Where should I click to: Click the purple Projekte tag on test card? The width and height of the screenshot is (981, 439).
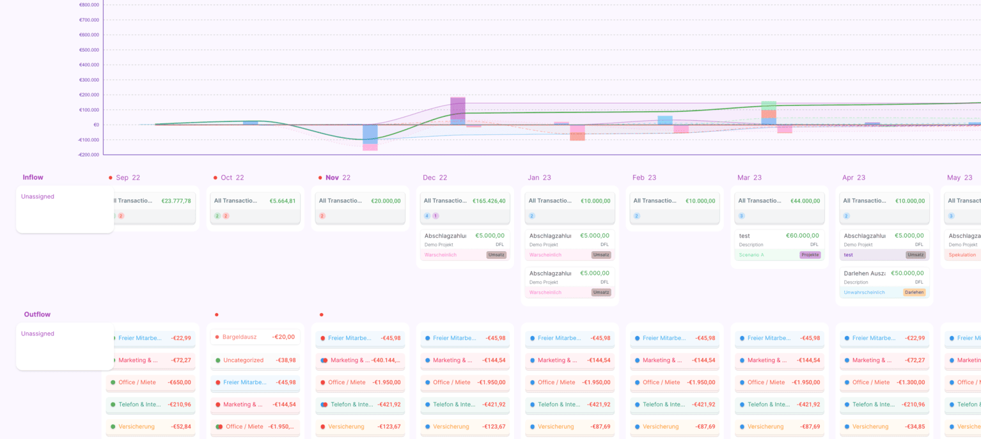[810, 255]
